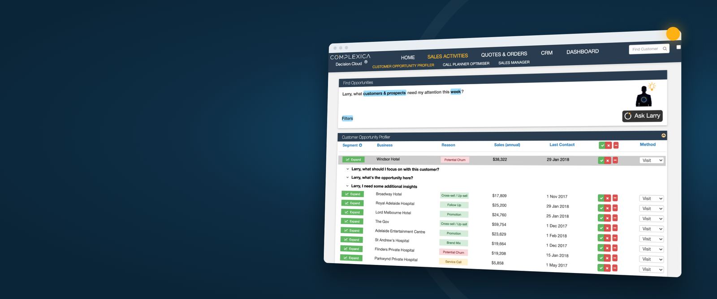Open the Method dropdown for Windsor Hotel

(x=652, y=160)
